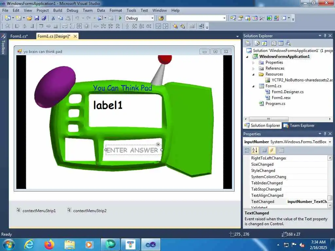Viewport: 335px width, 251px height.
Task: Open the Format menu
Action: click(x=115, y=10)
